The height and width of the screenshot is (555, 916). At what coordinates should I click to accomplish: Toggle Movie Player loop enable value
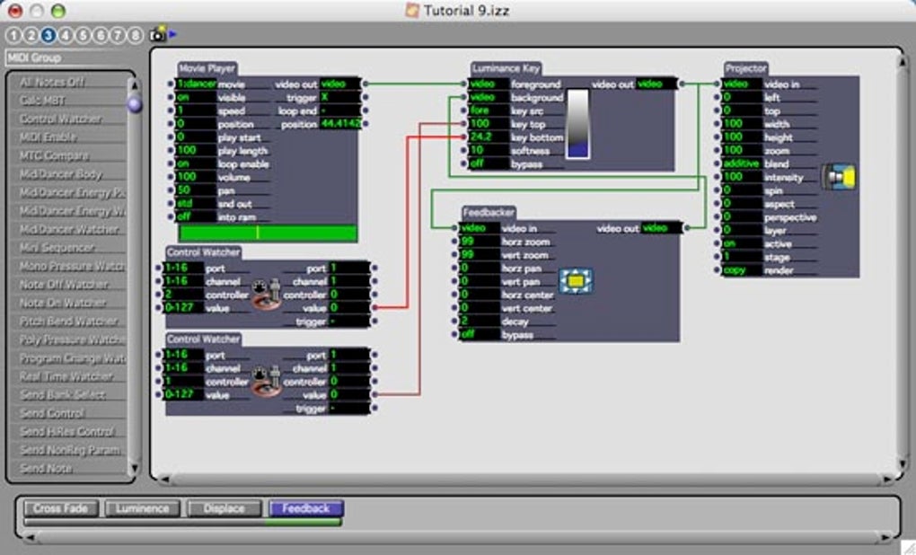click(x=196, y=164)
